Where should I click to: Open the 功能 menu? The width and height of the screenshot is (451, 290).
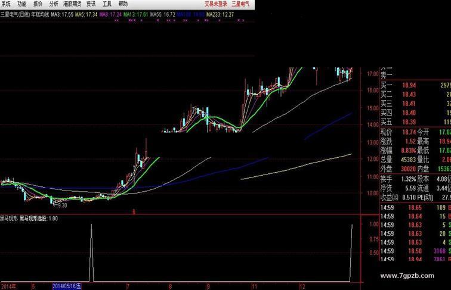click(x=22, y=4)
